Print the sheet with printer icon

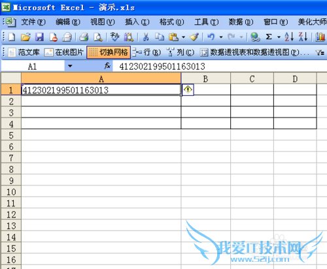point(84,37)
